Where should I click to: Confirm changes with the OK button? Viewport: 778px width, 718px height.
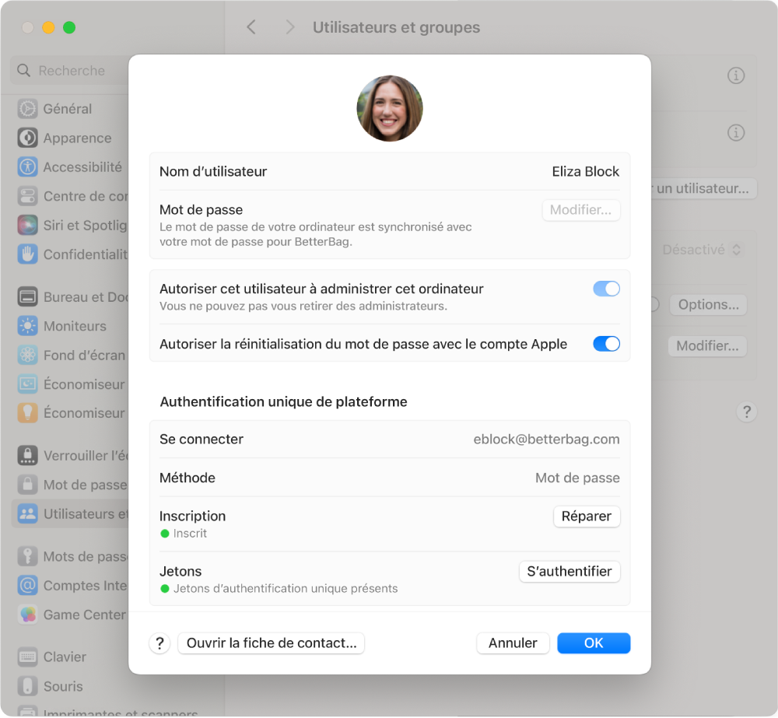tap(594, 643)
